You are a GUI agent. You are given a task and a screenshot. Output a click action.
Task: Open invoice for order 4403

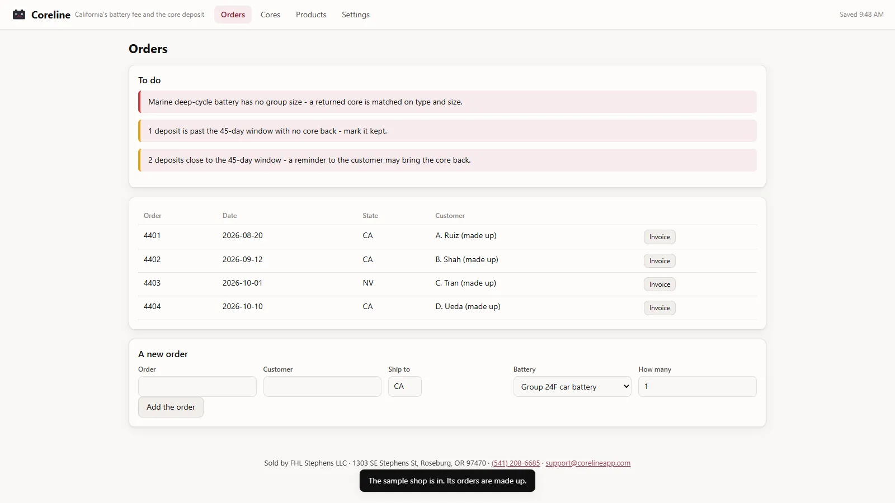click(x=660, y=284)
